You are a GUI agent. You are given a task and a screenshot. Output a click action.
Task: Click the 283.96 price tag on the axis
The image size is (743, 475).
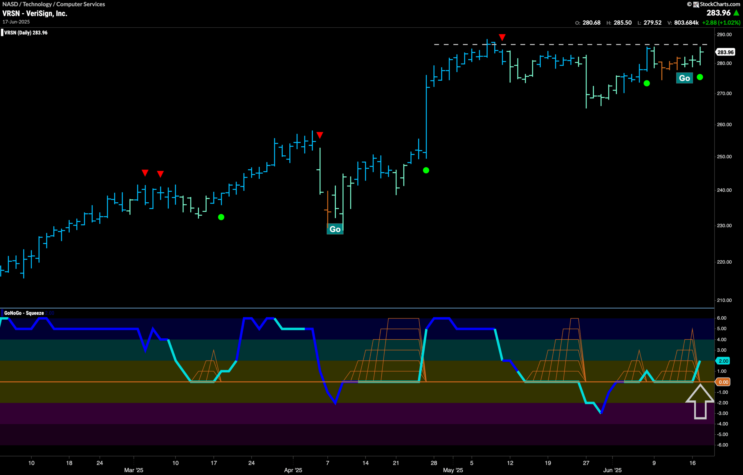725,52
